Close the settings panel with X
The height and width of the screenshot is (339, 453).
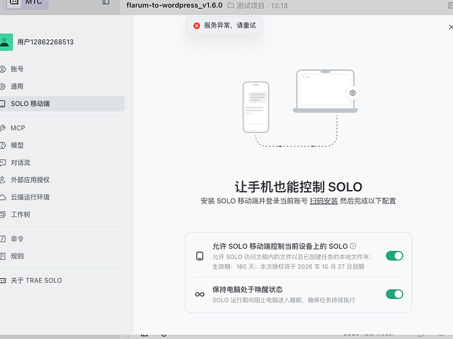[x=450, y=27]
